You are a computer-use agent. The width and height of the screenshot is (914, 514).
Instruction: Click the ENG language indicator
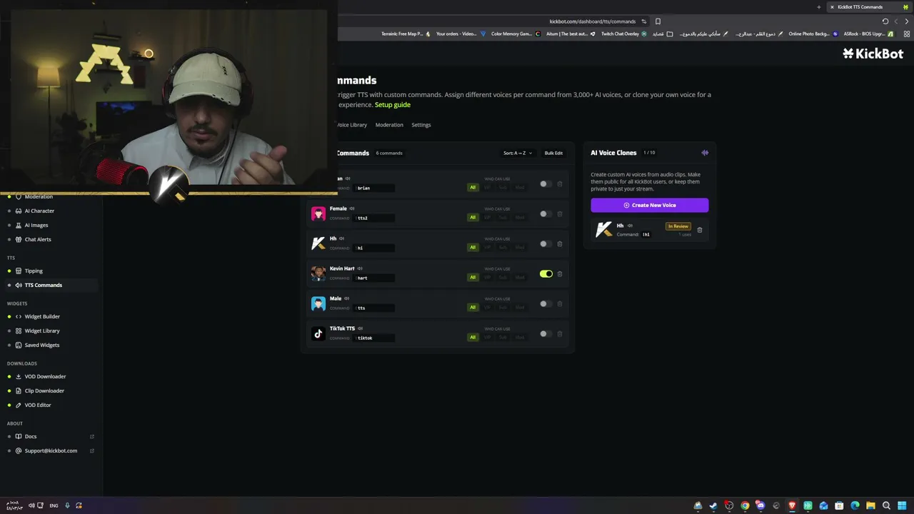click(x=54, y=505)
